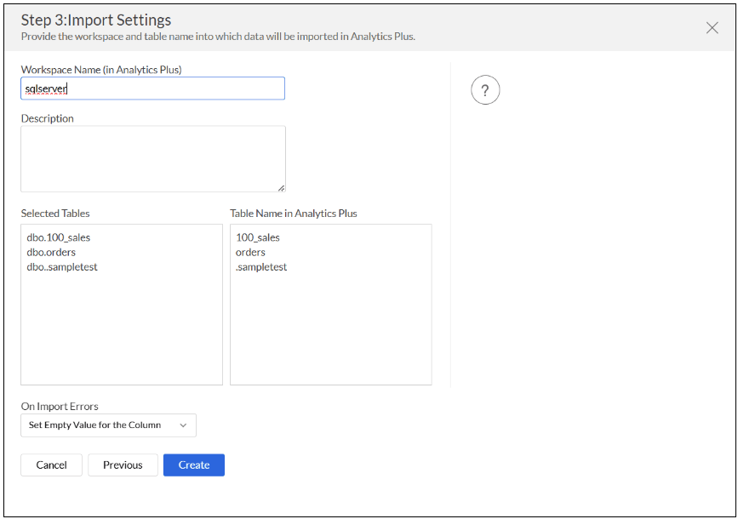This screenshot has width=738, height=519.
Task: Click the Workspace Name field containing sqlserver
Action: point(152,88)
